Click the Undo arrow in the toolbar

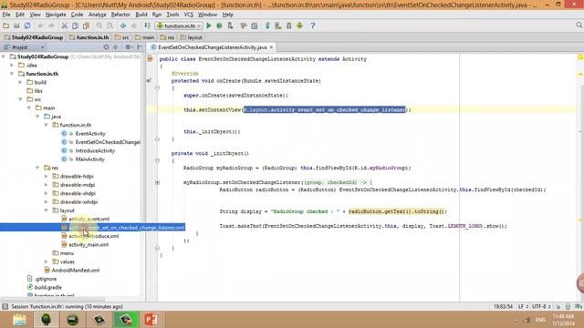[x=40, y=26]
